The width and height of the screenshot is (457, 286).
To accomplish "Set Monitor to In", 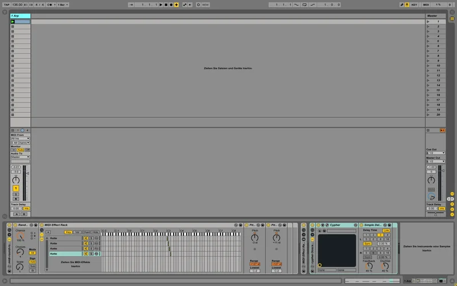I will tap(13, 150).
